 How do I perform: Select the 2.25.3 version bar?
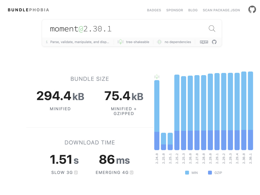(184, 113)
